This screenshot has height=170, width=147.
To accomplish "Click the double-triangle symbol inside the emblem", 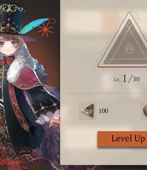I will pyautogui.click(x=129, y=48).
